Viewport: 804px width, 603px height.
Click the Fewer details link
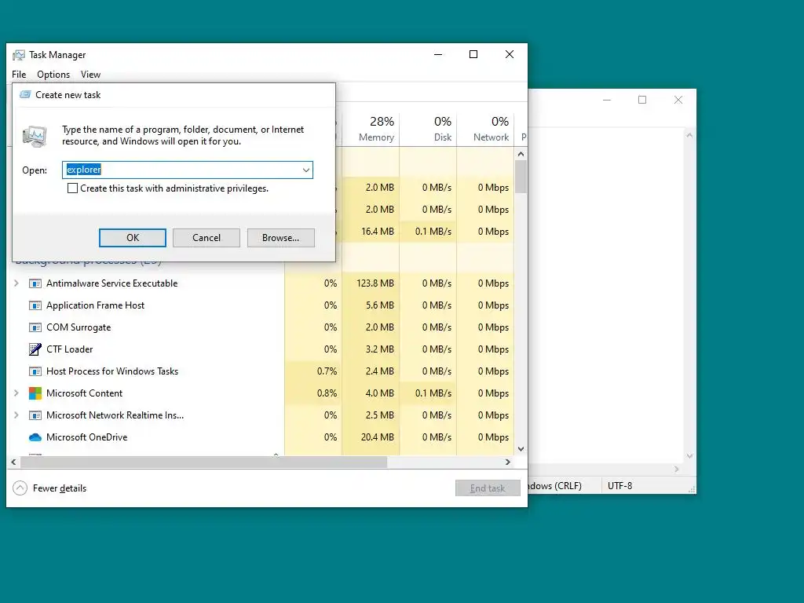60,488
